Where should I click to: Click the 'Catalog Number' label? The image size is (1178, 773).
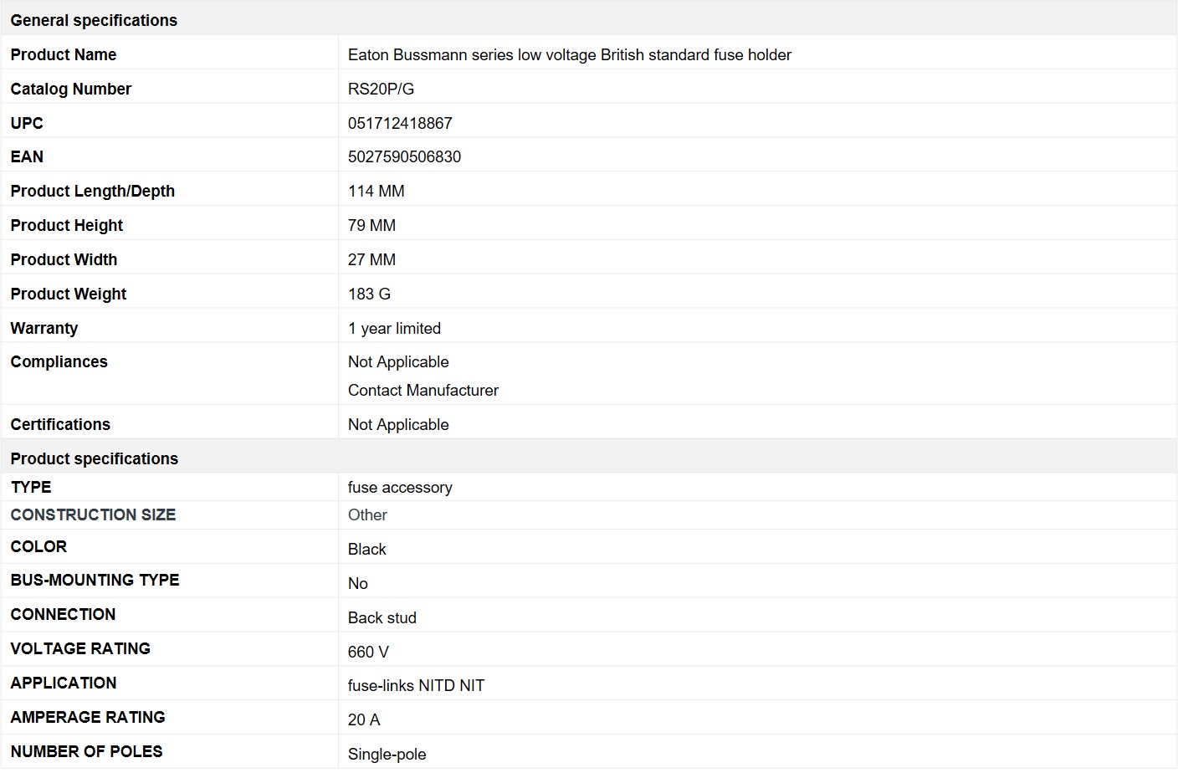(x=71, y=89)
